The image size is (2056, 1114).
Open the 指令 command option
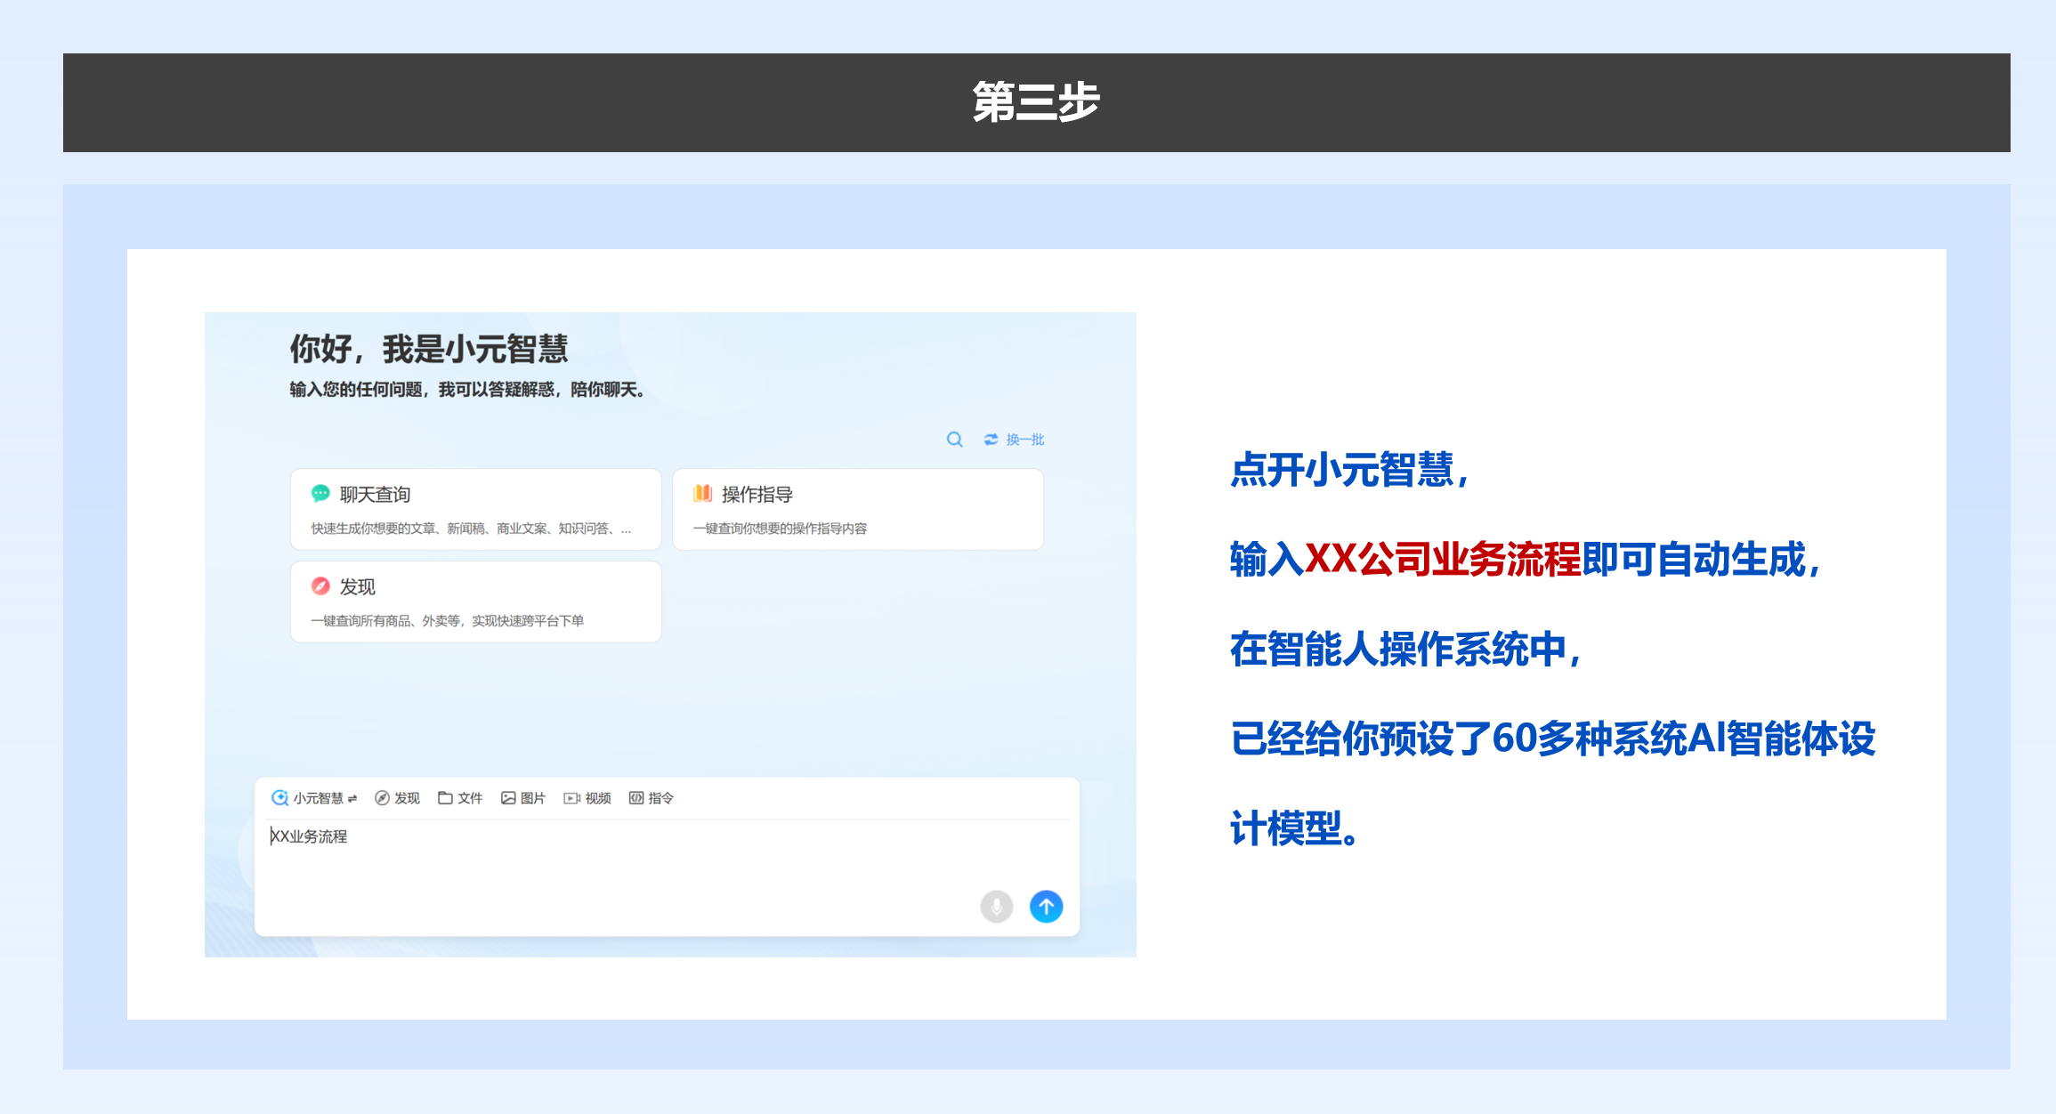(652, 798)
